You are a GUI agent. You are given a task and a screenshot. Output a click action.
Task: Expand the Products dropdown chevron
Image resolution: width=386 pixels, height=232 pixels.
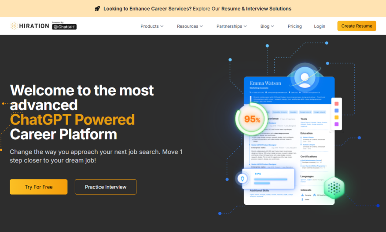coord(162,26)
